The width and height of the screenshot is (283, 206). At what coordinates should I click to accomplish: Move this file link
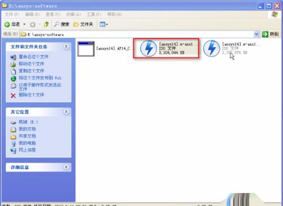(x=31, y=64)
